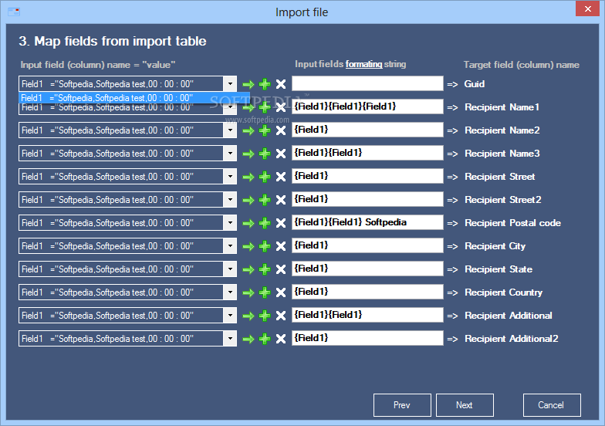Click the formatting box containing '{Field1}{Field1} Softpedia'
Image resolution: width=605 pixels, height=426 pixels.
[367, 222]
